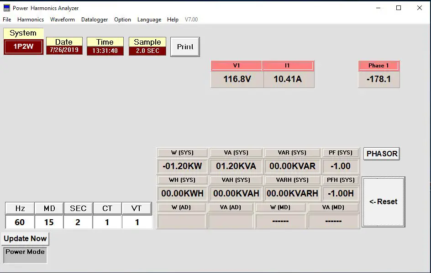The width and height of the screenshot is (431, 273).
Task: Click the Reset button
Action: point(383,202)
